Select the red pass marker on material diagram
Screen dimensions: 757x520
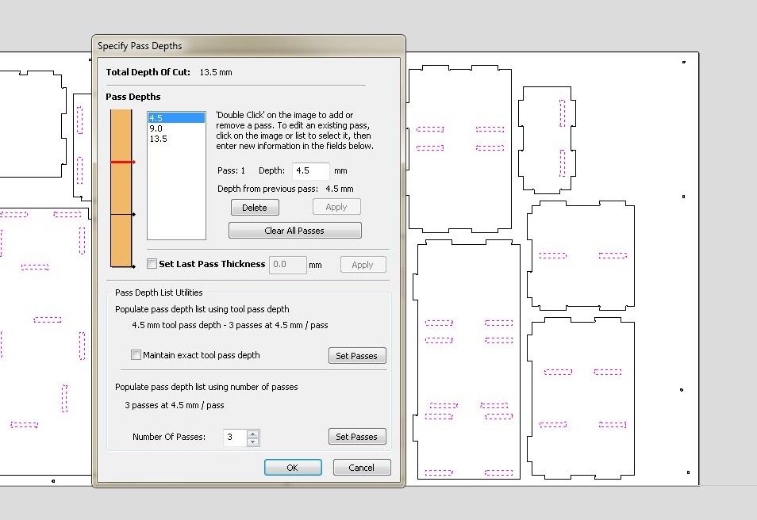(121, 160)
